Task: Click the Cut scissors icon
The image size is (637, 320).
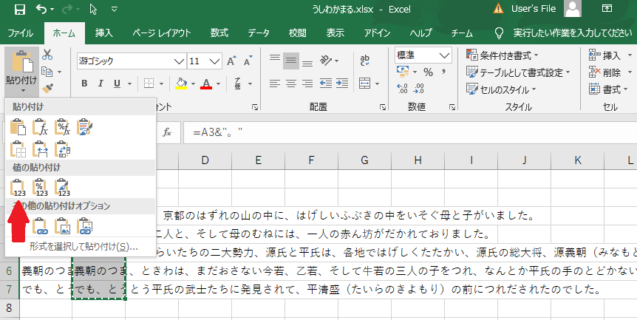Action: (47, 55)
